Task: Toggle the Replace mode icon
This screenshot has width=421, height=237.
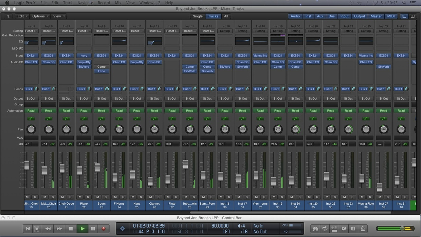Action: coord(334,229)
